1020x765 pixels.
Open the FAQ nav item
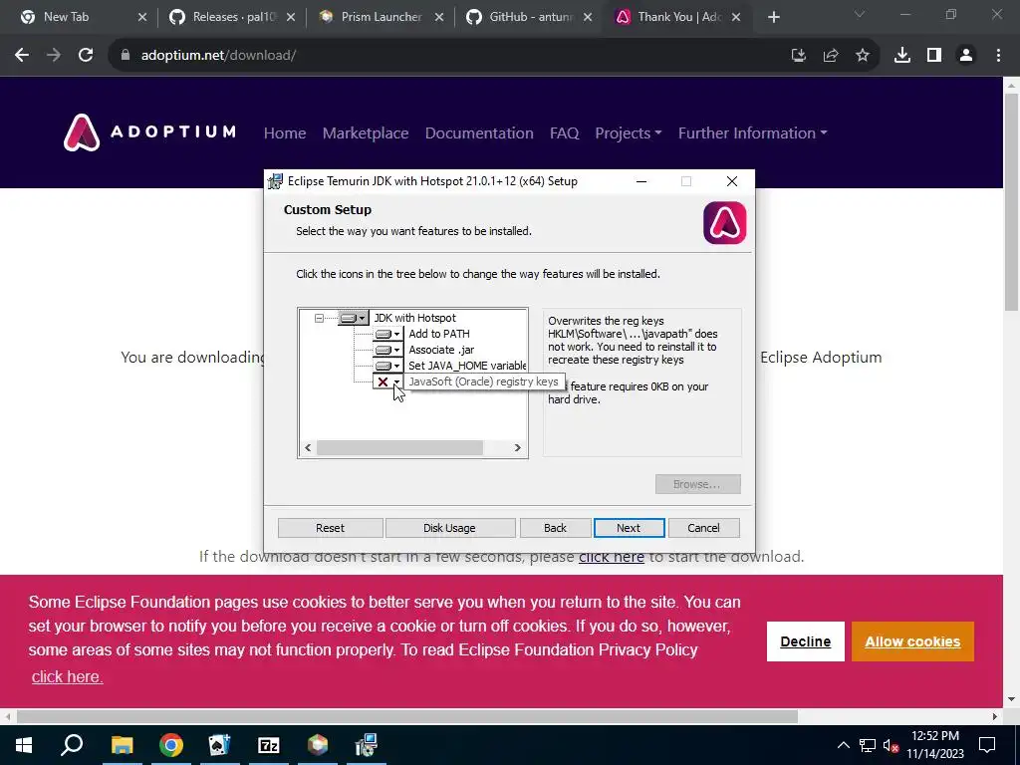click(564, 133)
